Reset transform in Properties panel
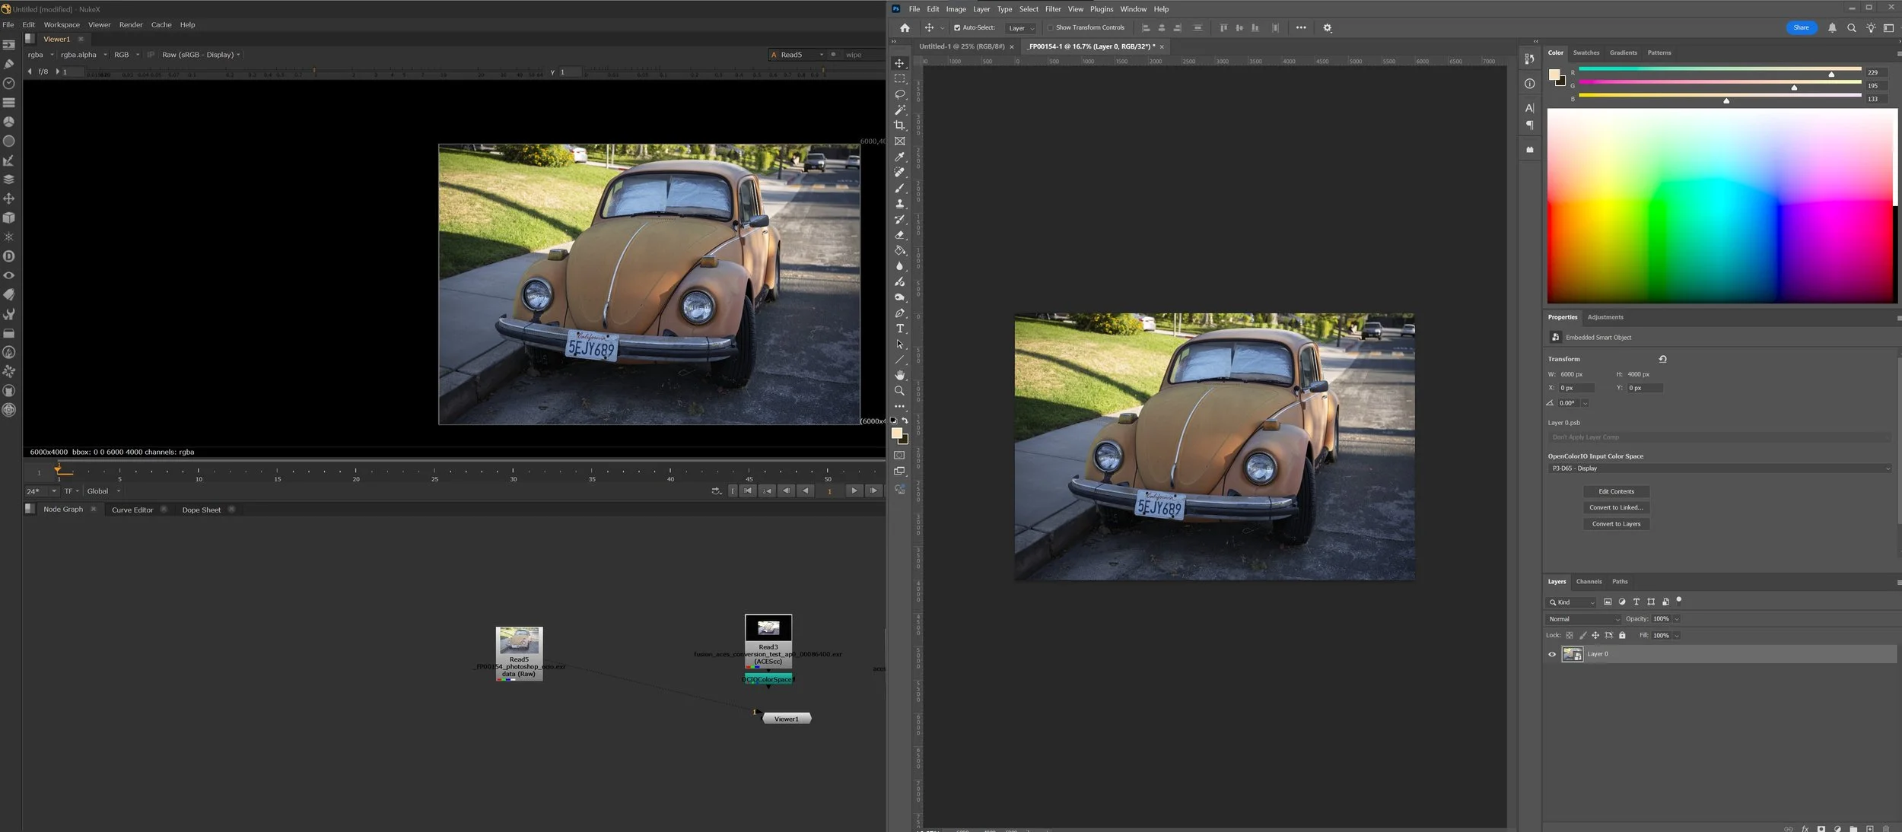 coord(1662,359)
